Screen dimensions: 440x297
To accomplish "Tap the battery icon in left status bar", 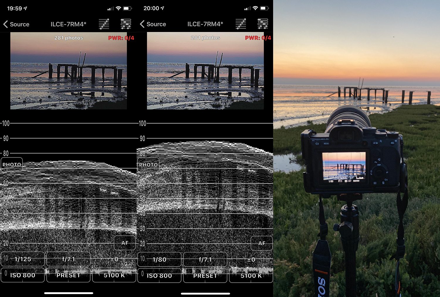I will (x=128, y=8).
